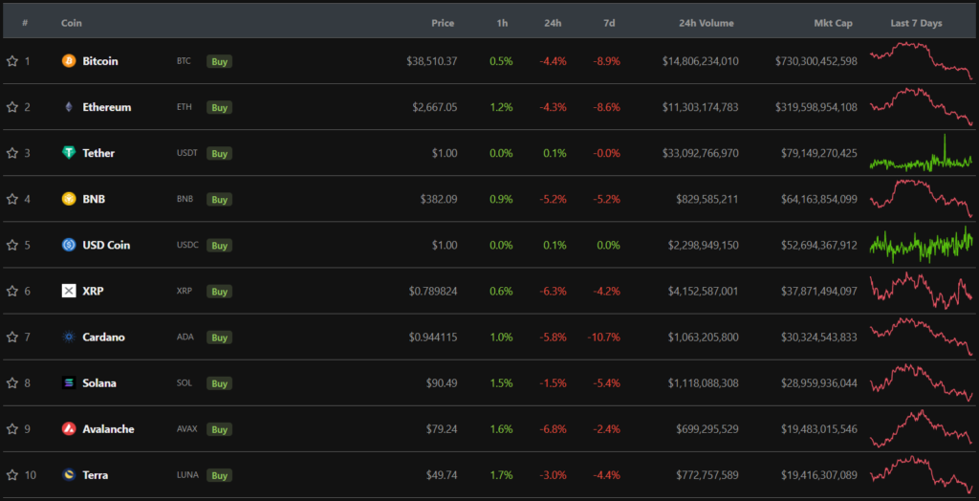Toggle the favorite star for Cardano
Image resolution: width=979 pixels, height=501 pixels.
pyautogui.click(x=12, y=338)
